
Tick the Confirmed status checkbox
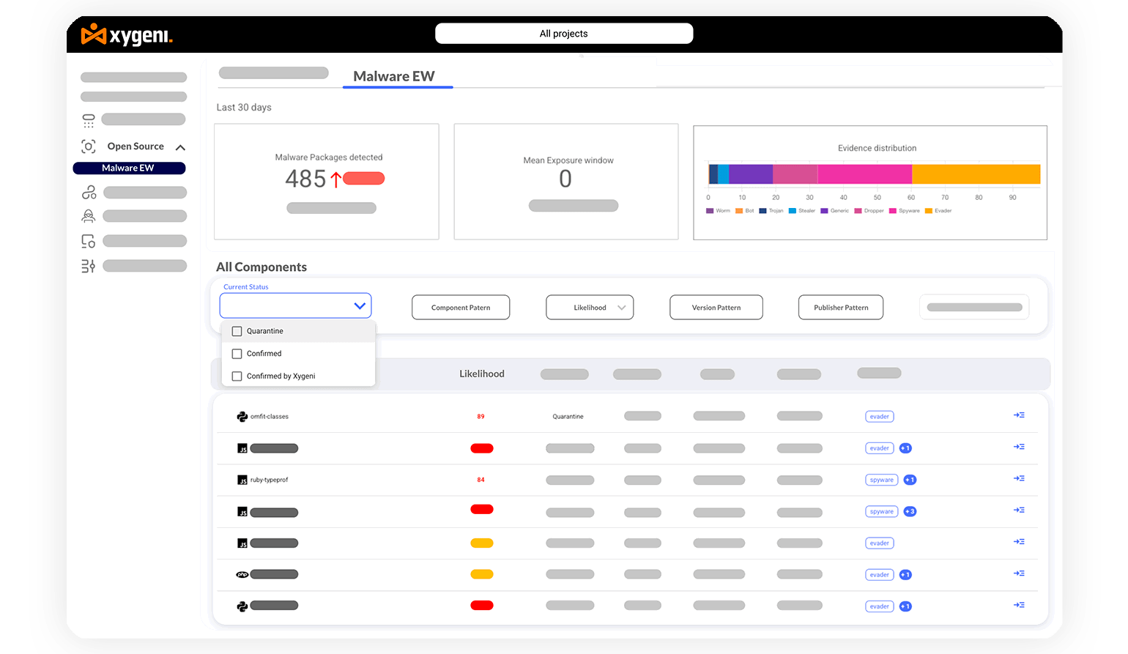(x=237, y=354)
